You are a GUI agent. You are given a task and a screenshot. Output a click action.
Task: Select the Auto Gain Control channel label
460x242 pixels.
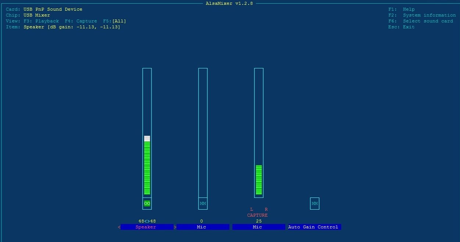point(313,227)
